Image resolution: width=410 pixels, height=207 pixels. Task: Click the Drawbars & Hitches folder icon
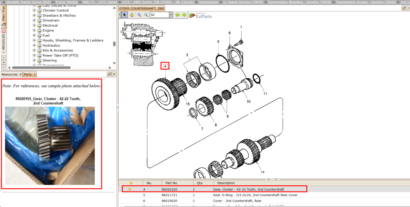39,16
